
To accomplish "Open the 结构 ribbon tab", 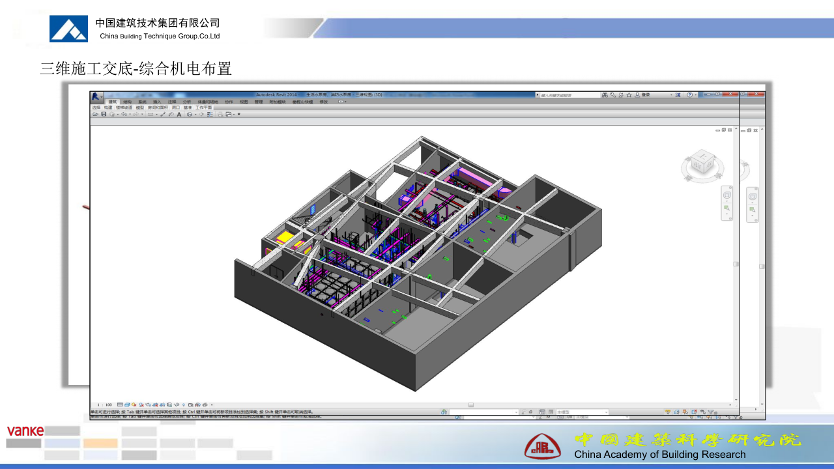I will click(127, 102).
